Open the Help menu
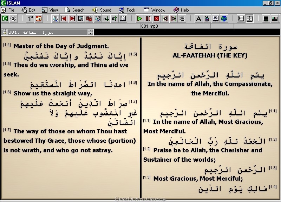The width and height of the screenshot is (281, 202). point(181,10)
